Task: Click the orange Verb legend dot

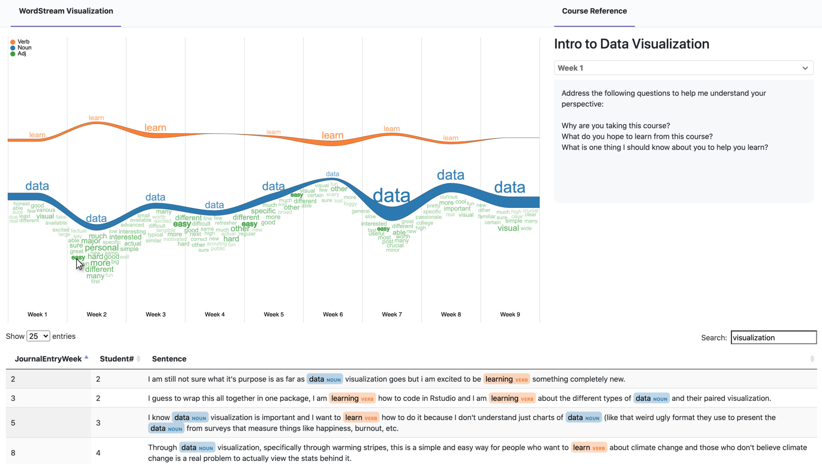Action: 13,42
